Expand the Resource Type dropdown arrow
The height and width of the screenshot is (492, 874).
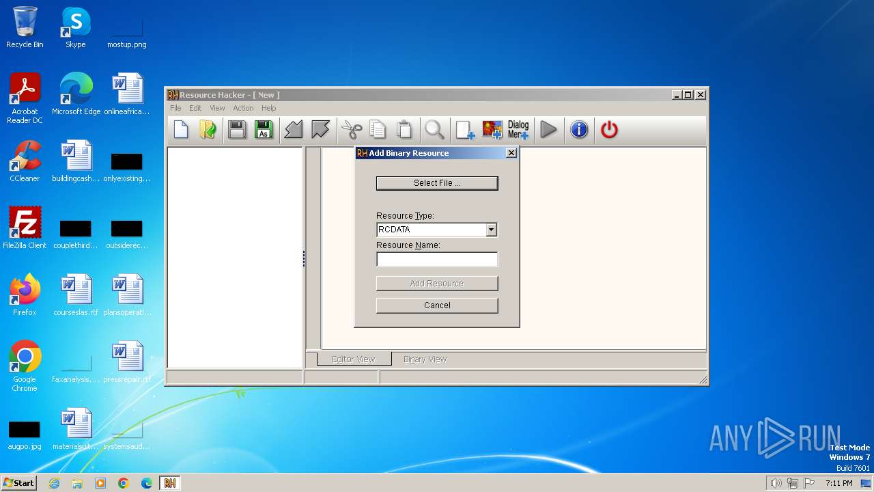(491, 230)
